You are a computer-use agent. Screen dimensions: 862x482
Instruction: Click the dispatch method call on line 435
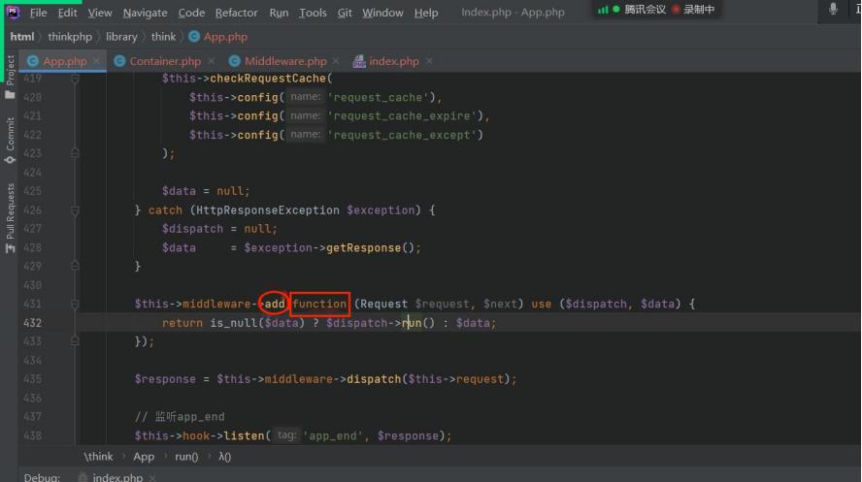[x=374, y=379]
